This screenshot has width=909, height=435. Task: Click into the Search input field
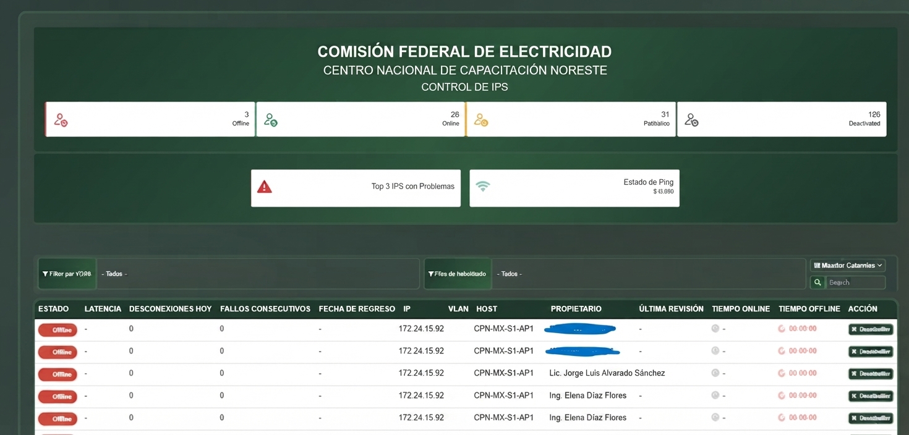(x=856, y=282)
